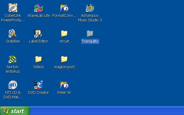
Task: Select the GrabBee film reel icon
Action: click(13, 34)
